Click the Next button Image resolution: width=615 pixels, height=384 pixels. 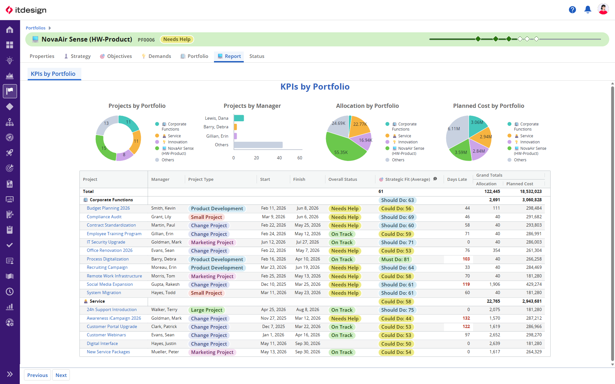pyautogui.click(x=61, y=375)
